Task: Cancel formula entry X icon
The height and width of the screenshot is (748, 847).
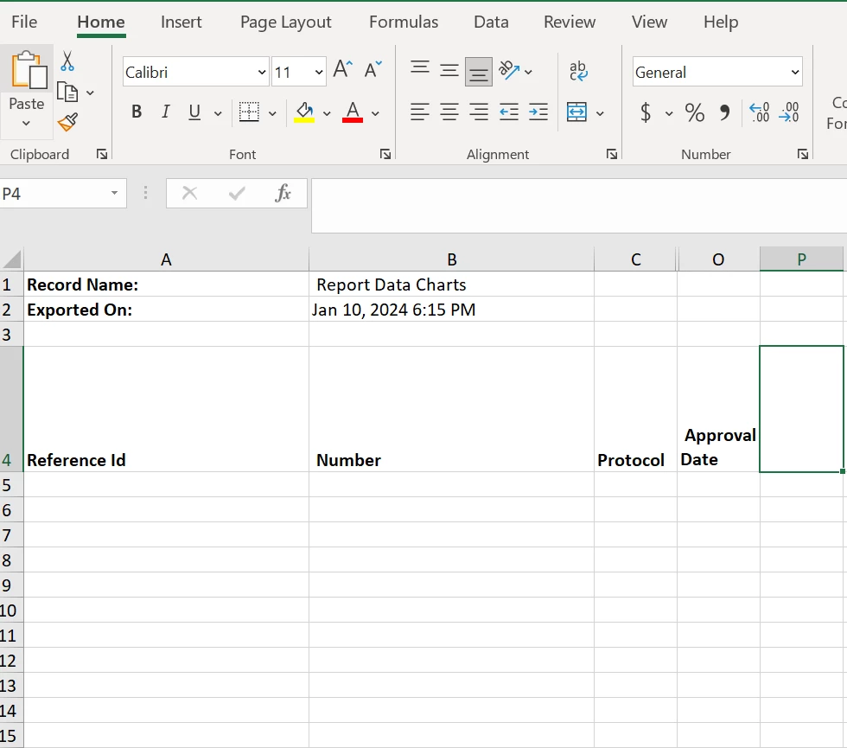Action: coord(189,193)
